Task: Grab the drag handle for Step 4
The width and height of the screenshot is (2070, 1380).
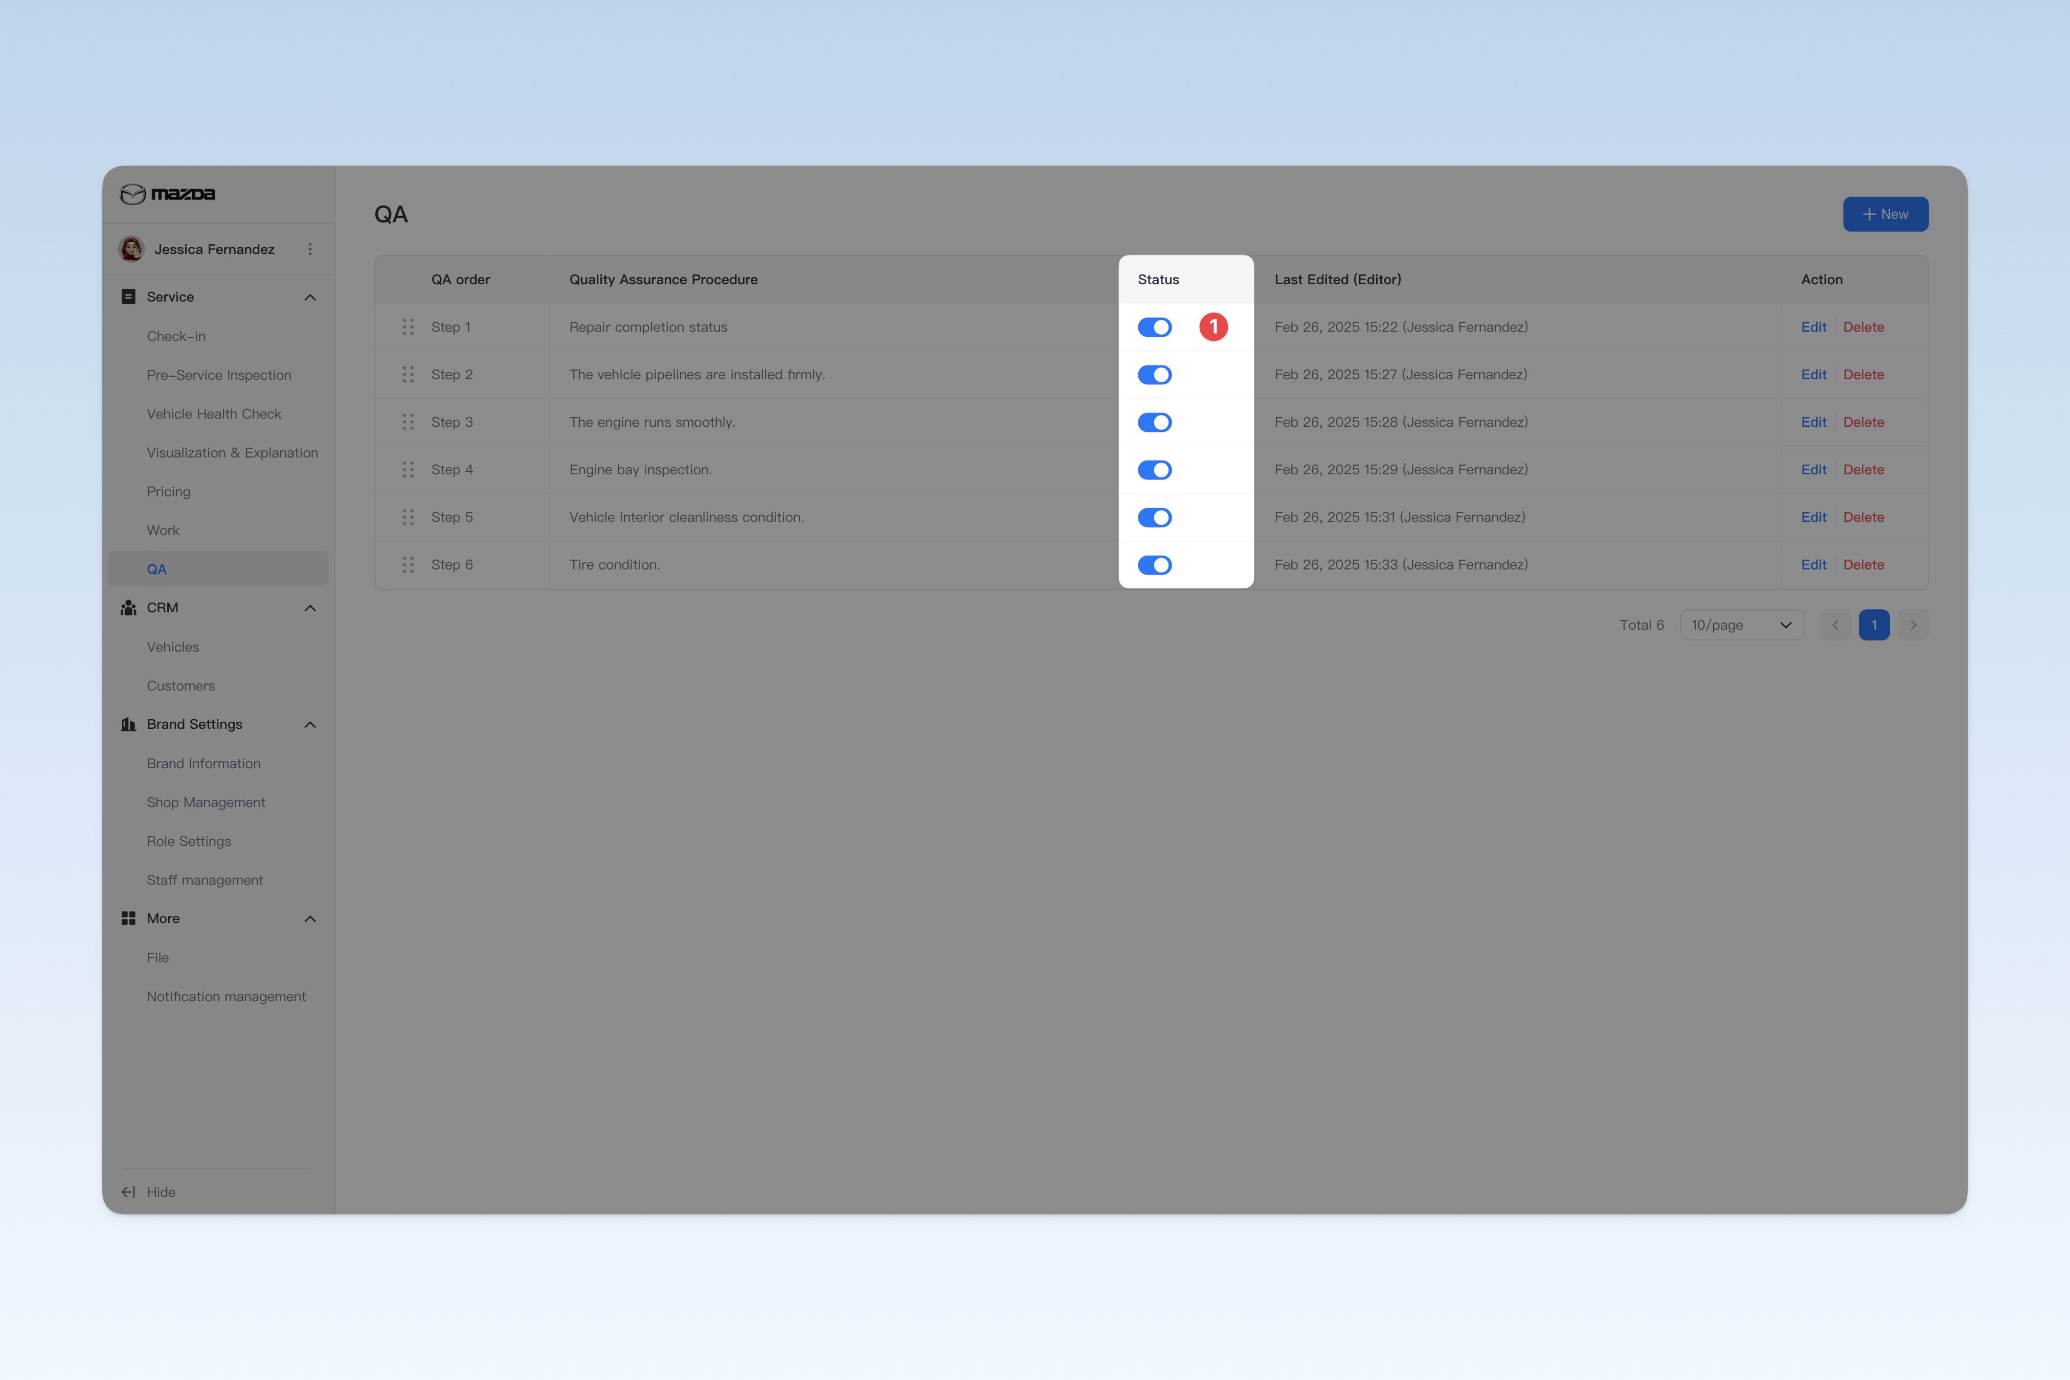Action: (409, 470)
